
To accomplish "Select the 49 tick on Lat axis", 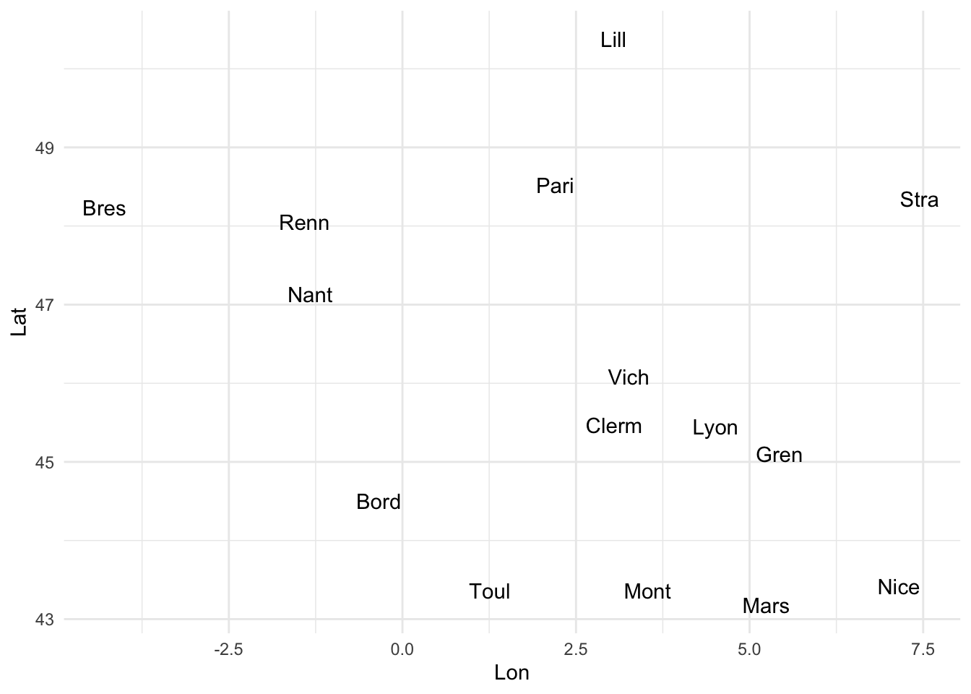I will point(45,148).
